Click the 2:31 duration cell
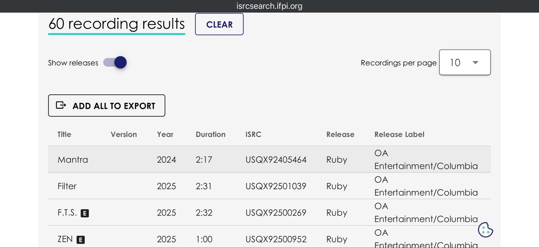This screenshot has width=539, height=248. tap(203, 186)
